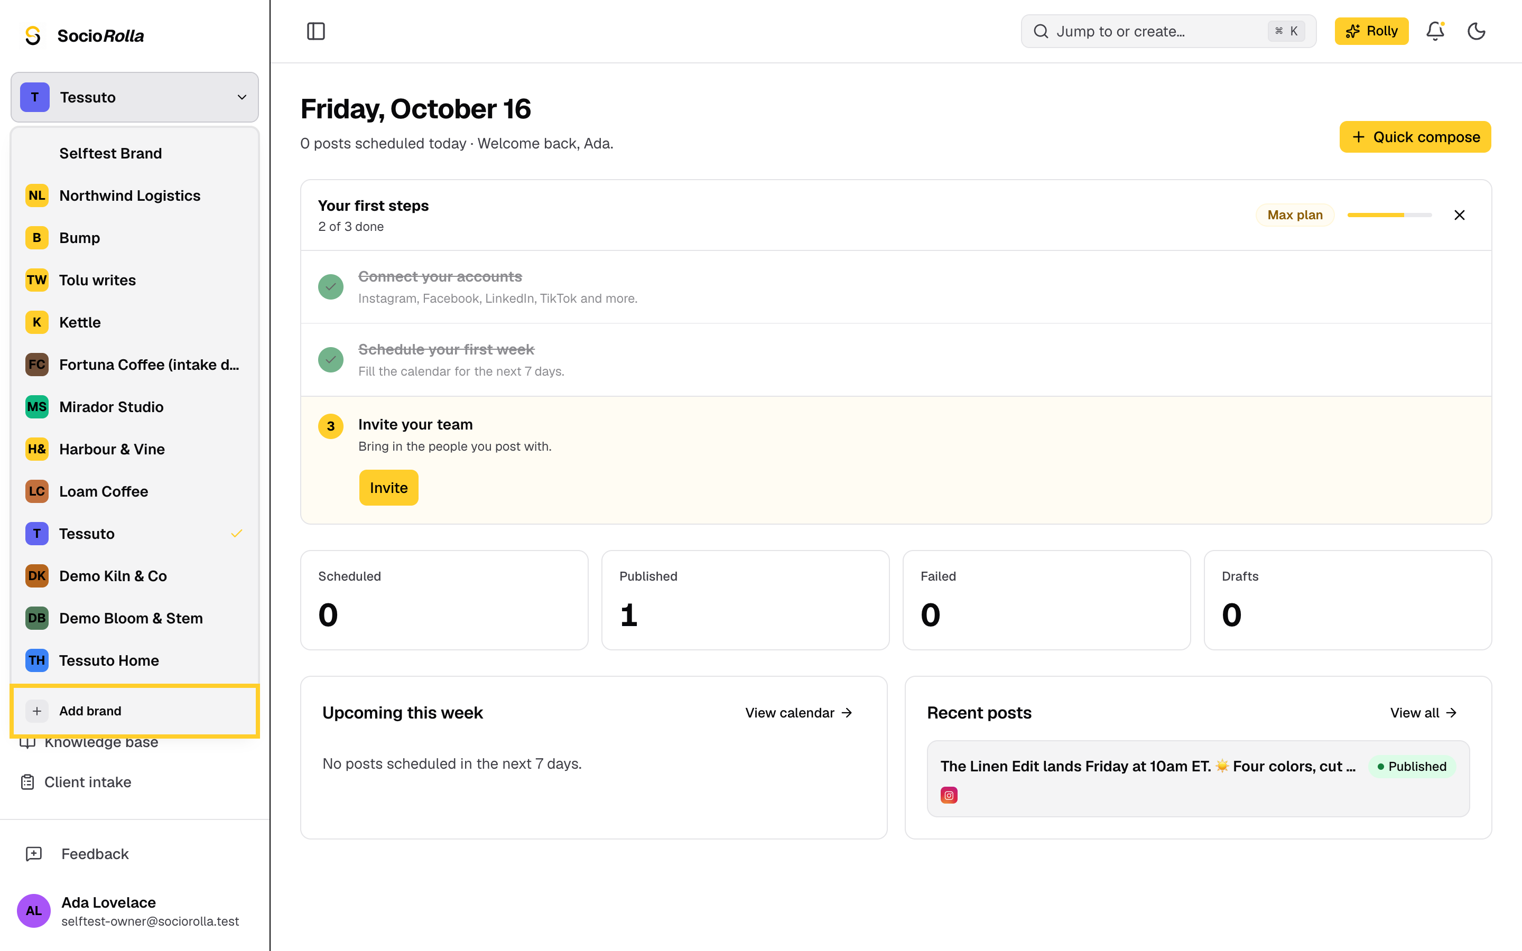Click the plus icon beside Add brand

36,711
